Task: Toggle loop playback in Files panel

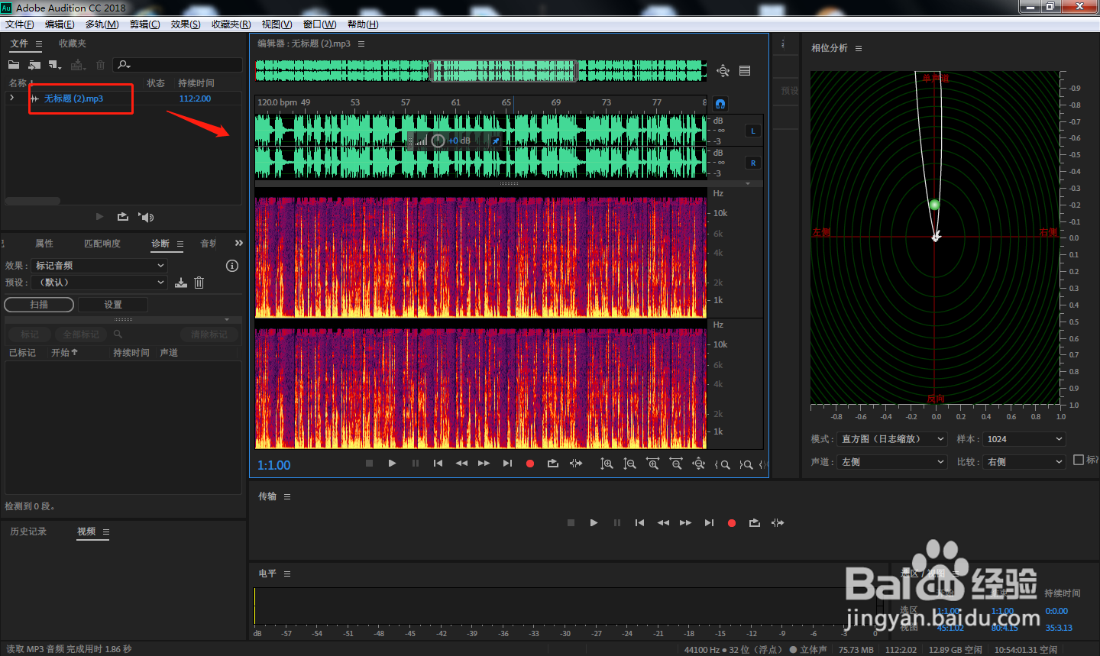Action: pyautogui.click(x=123, y=217)
